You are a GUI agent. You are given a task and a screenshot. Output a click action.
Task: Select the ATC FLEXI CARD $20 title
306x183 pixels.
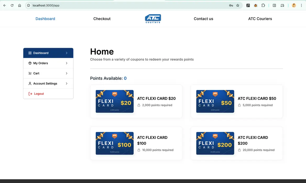156,99
